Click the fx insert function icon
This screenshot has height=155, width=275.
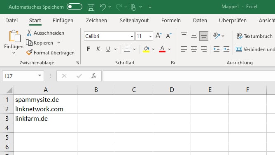click(x=94, y=76)
